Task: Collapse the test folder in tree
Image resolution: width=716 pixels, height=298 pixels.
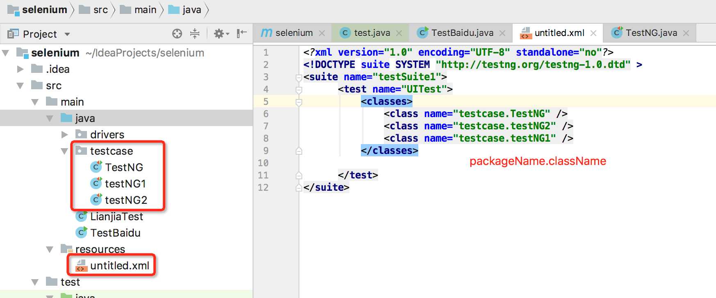Action: 35,282
